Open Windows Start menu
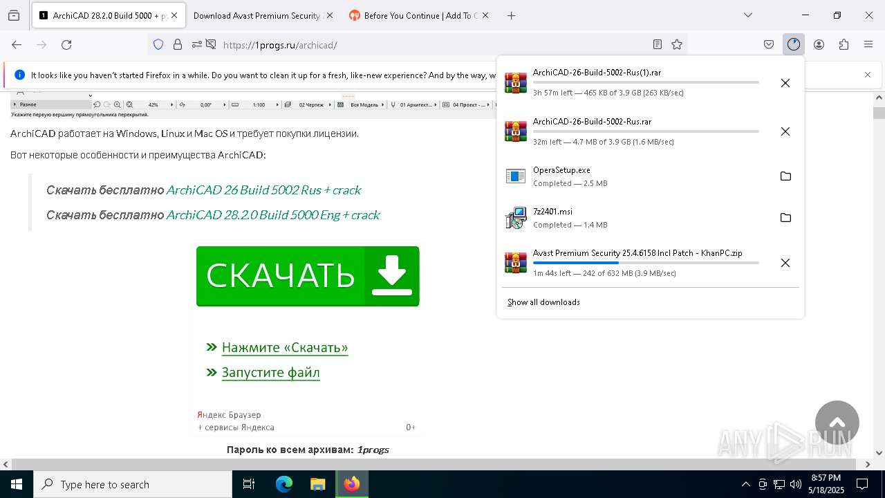Viewport: 885px width, 498px height. point(17,484)
